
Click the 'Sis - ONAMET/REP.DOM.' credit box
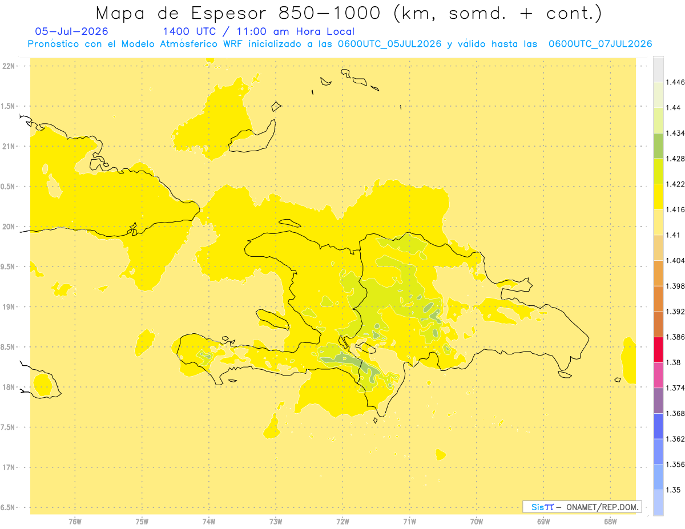click(x=582, y=507)
